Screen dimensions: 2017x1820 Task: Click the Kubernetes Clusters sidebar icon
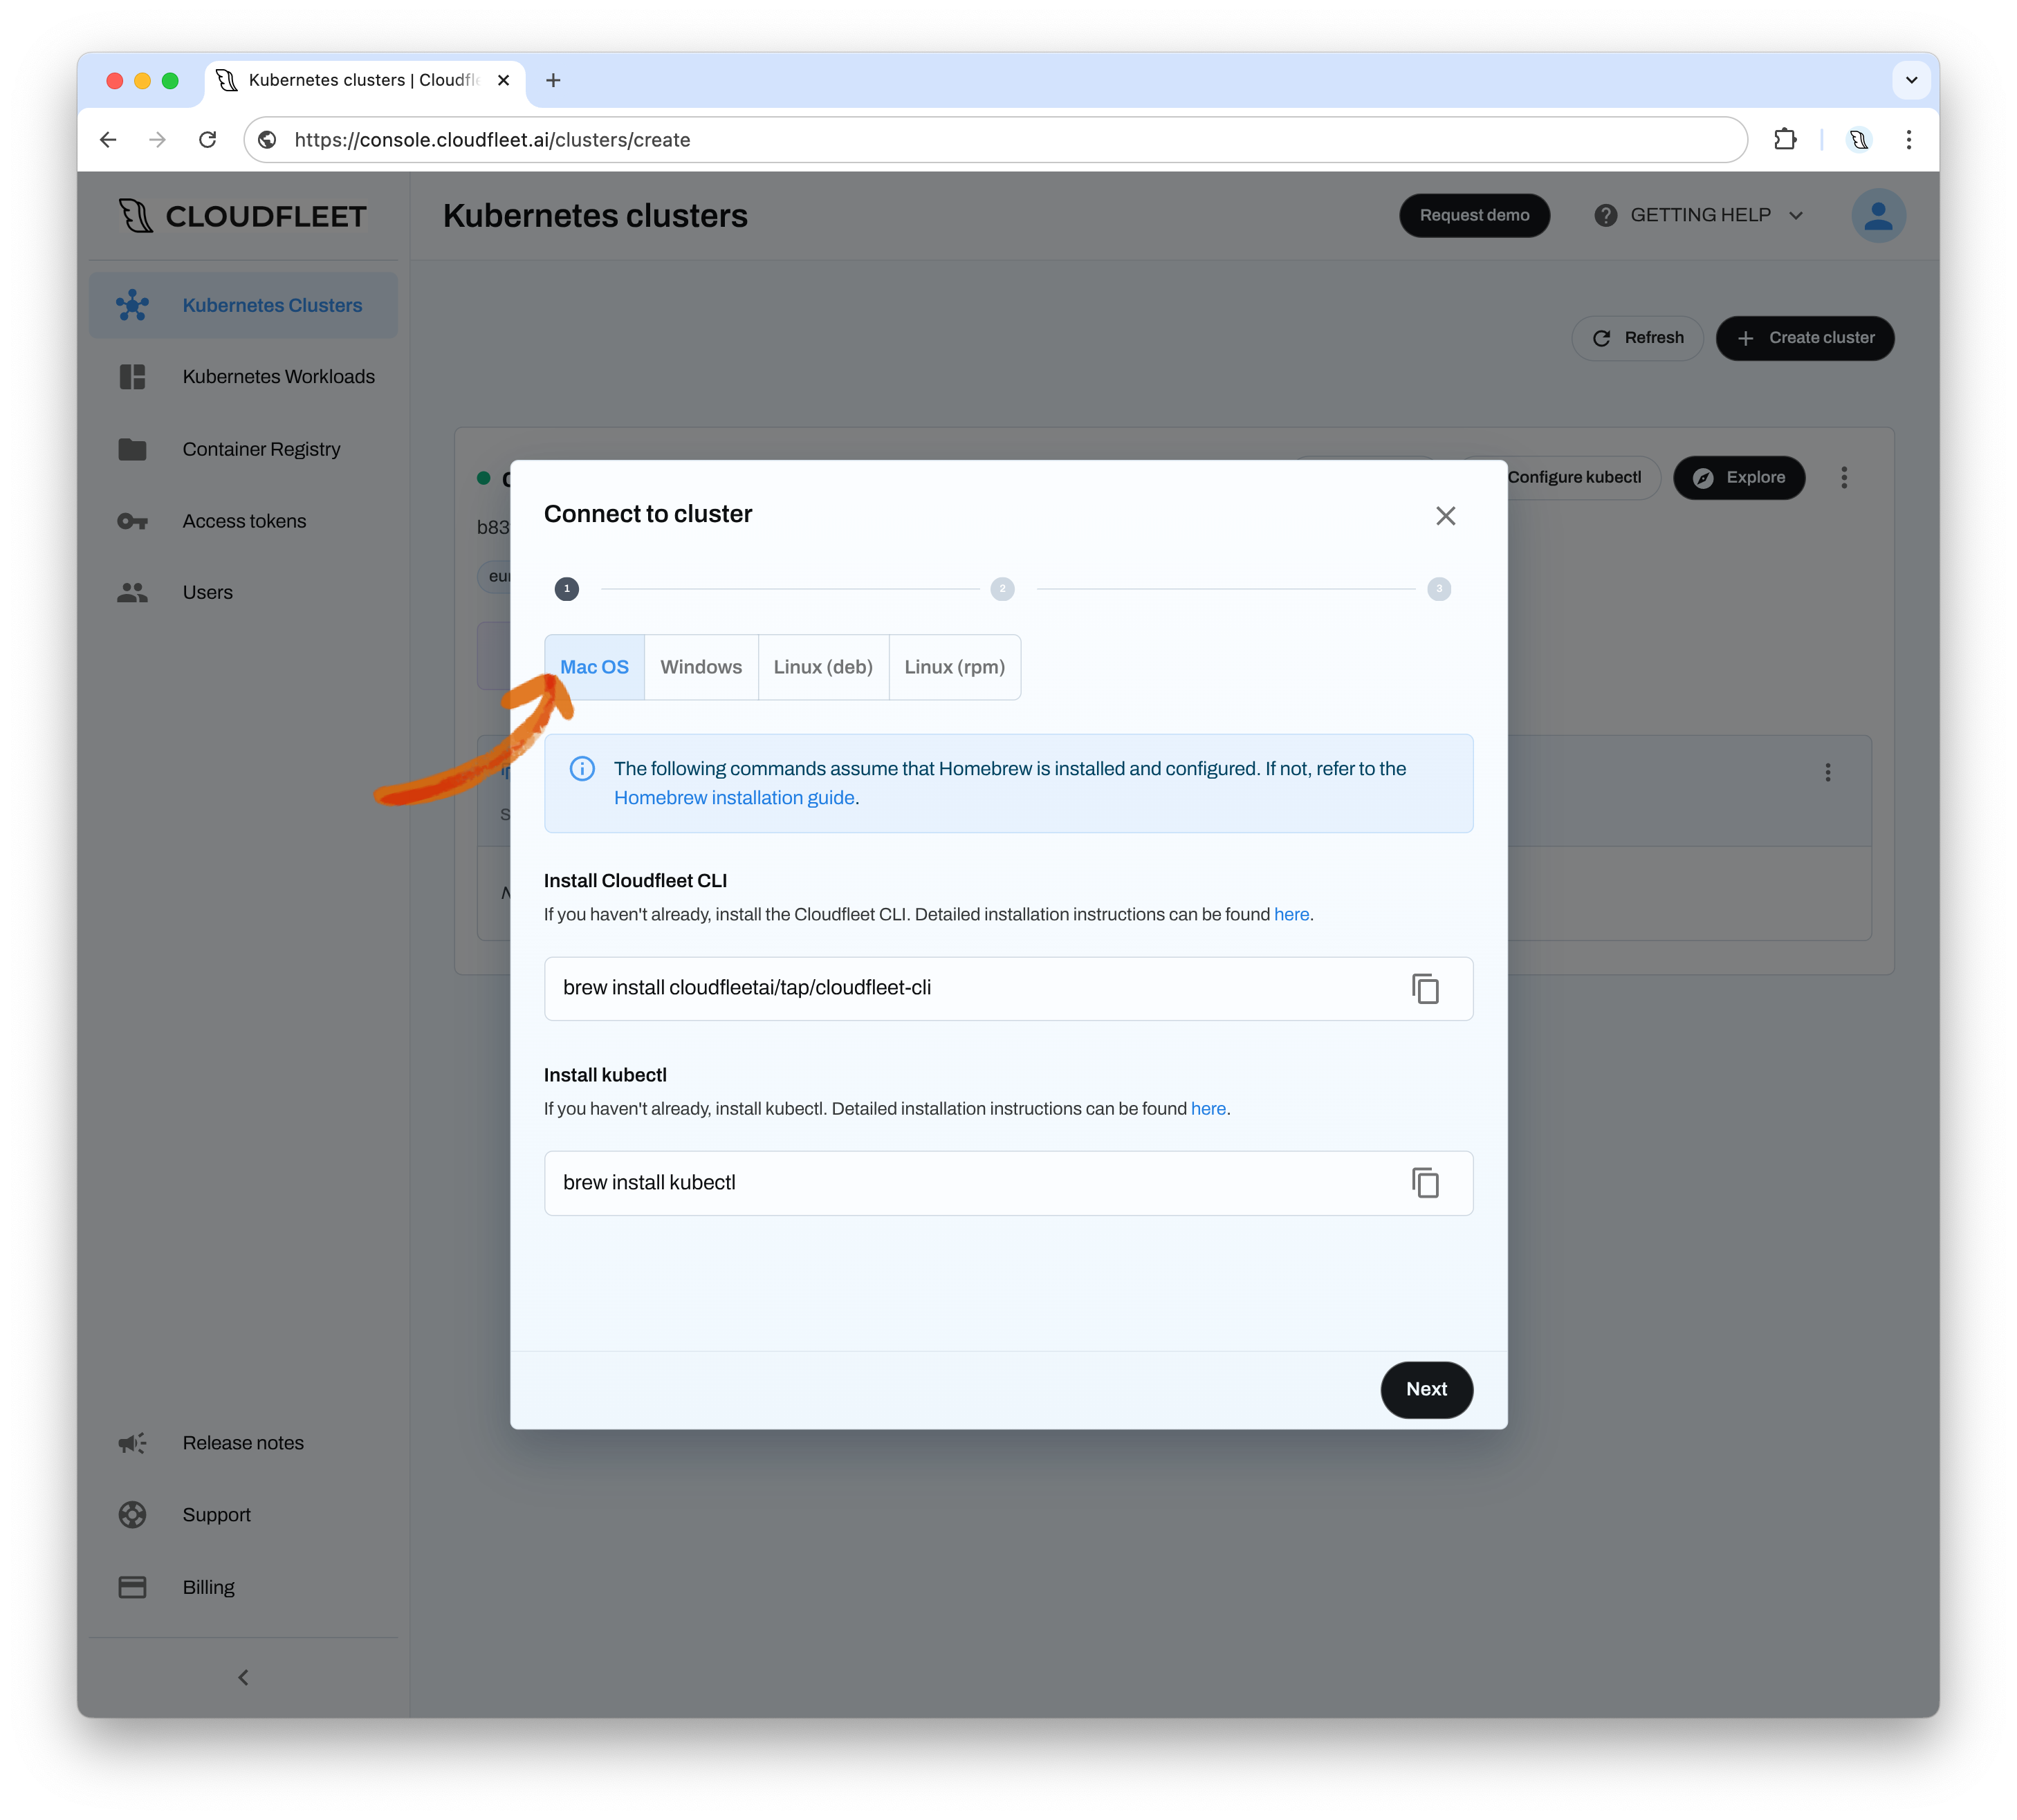pos(132,305)
